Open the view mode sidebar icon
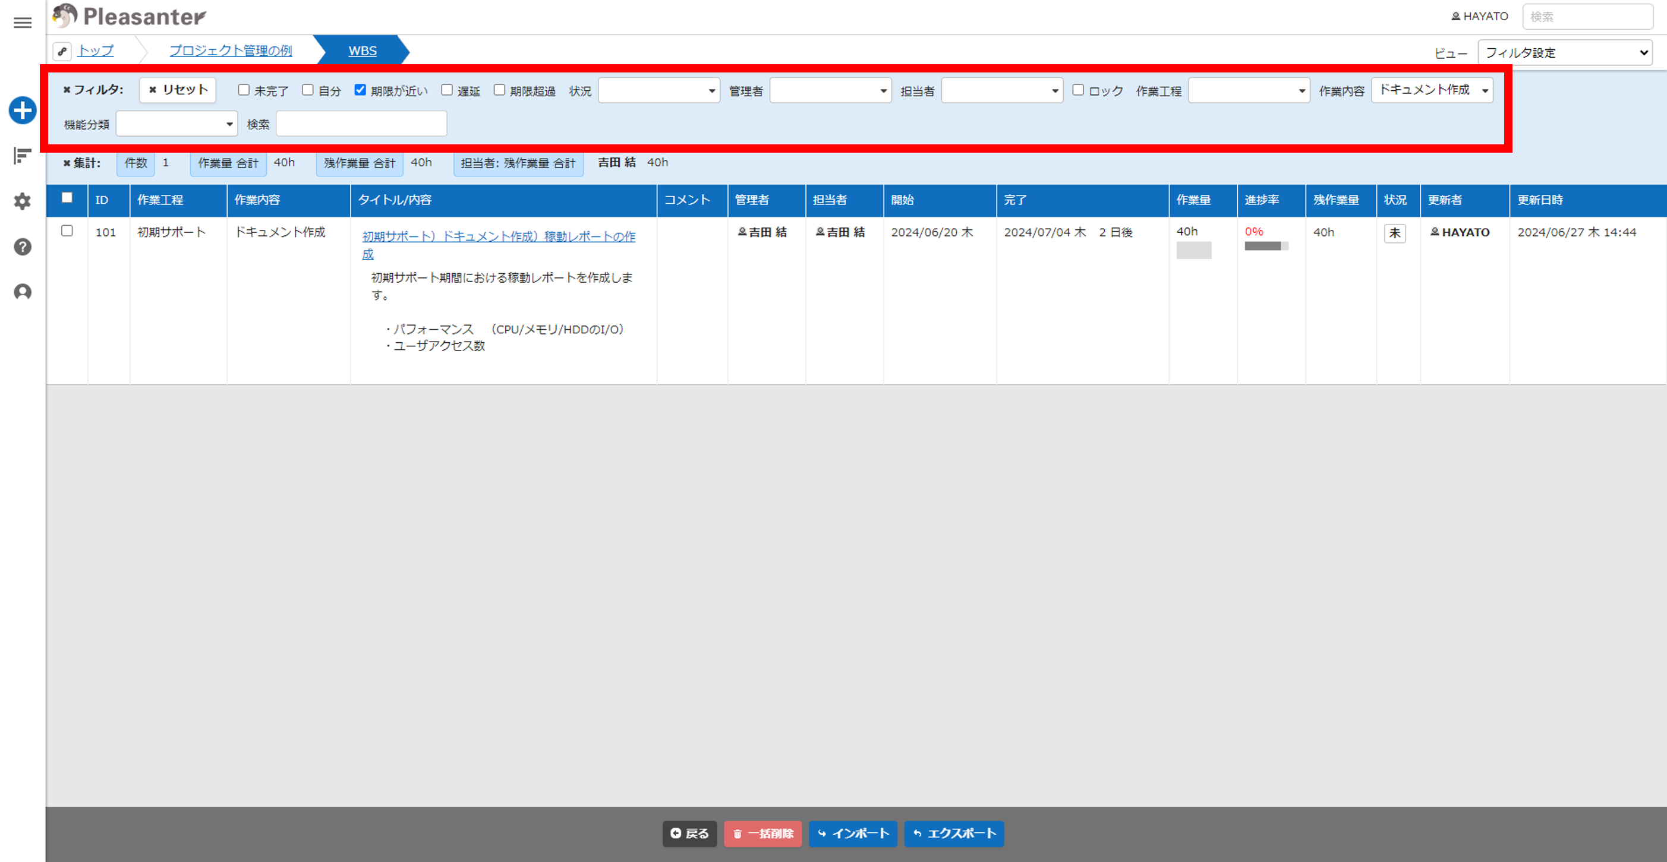The height and width of the screenshot is (862, 1667). pyautogui.click(x=23, y=155)
